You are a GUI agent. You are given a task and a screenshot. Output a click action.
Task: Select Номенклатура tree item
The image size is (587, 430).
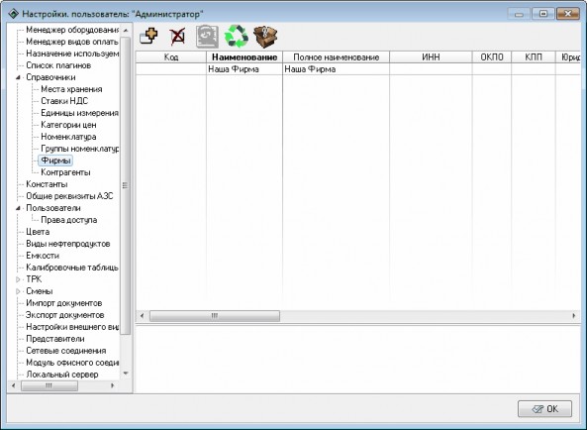68,137
